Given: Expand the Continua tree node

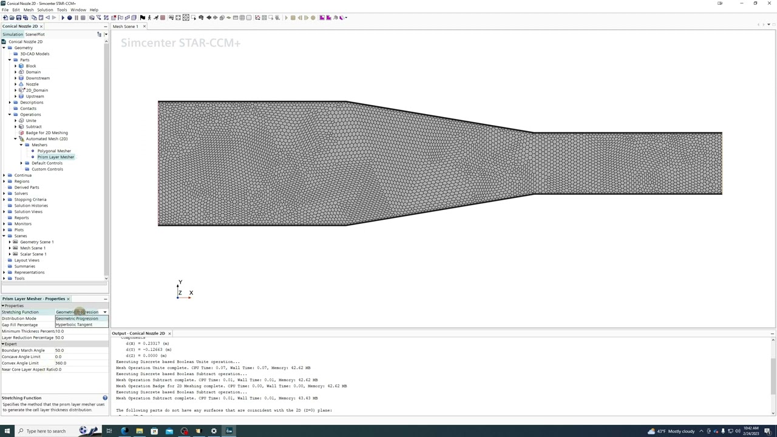Looking at the screenshot, I should coord(4,175).
